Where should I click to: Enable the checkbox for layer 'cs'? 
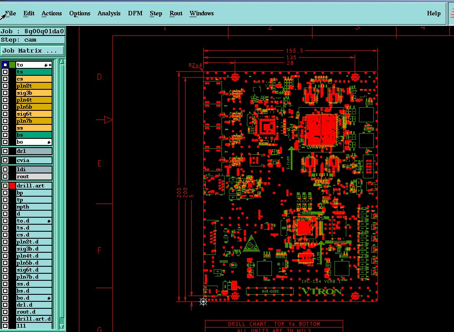pyautogui.click(x=5, y=79)
